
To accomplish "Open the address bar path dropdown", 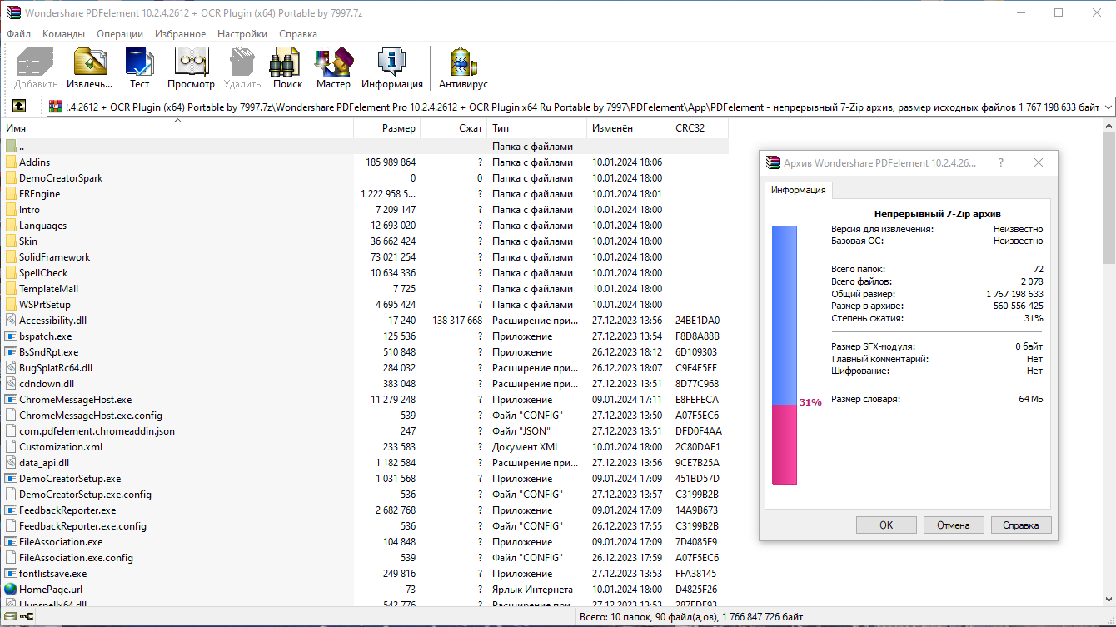I will 1108,106.
